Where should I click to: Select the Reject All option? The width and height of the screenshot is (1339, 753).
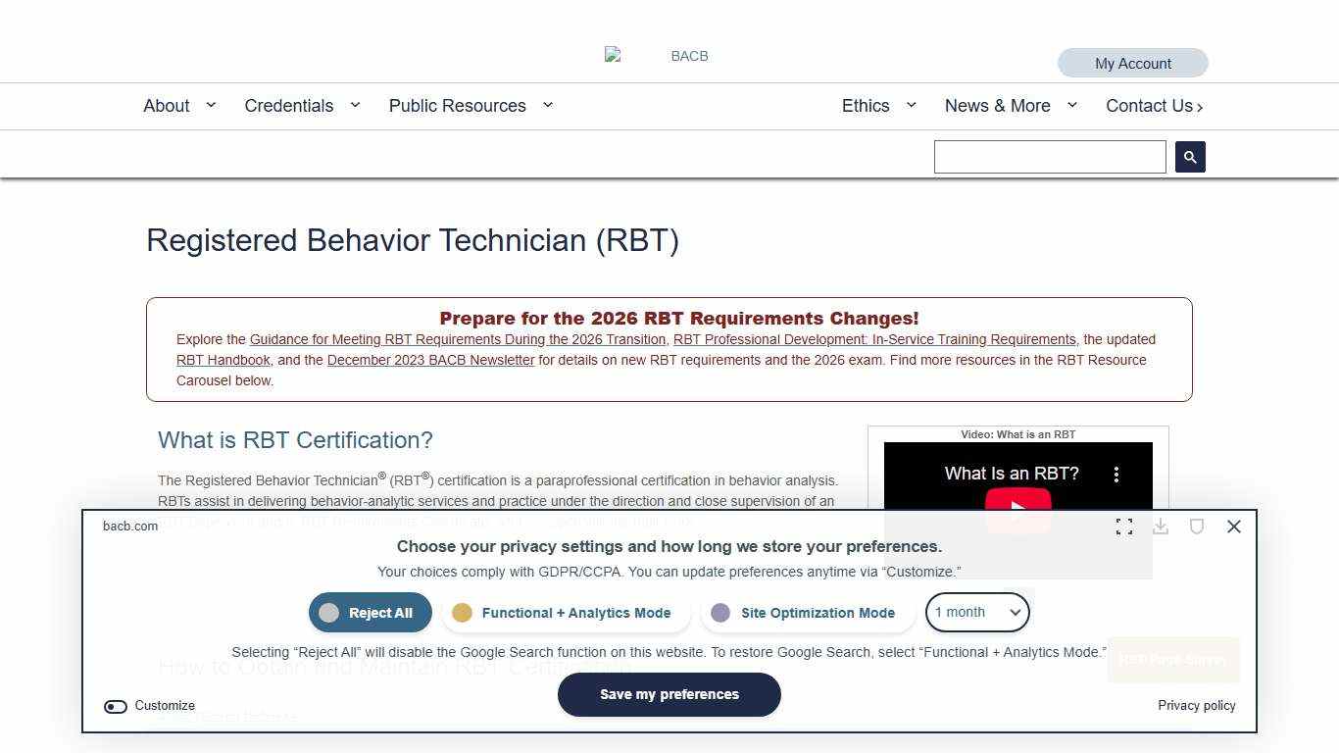pos(370,612)
